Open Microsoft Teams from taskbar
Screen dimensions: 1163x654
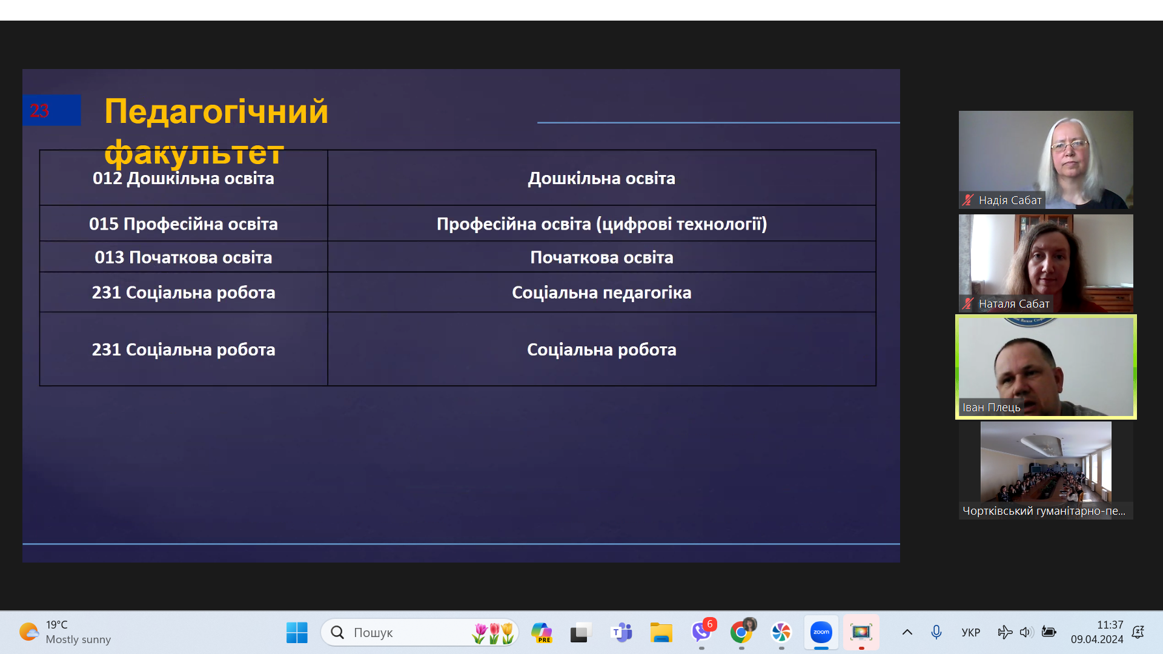coord(621,632)
